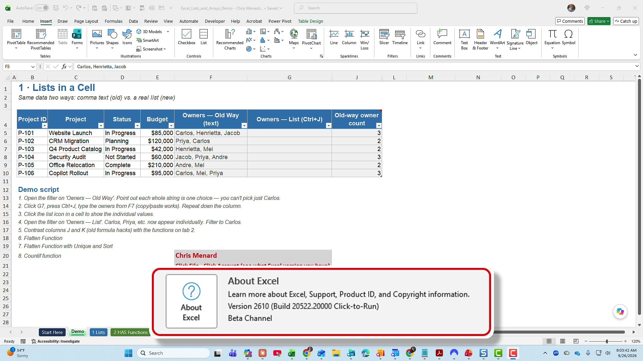Insert Icons from the ribbon

127,37
